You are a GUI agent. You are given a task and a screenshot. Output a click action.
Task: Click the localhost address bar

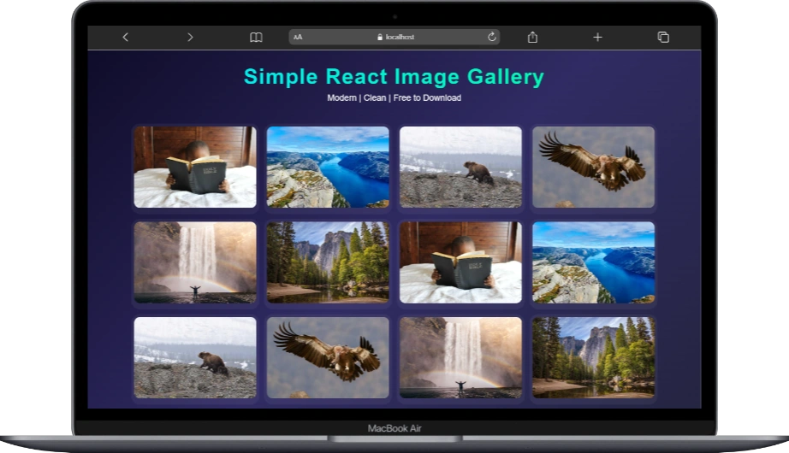coord(394,38)
